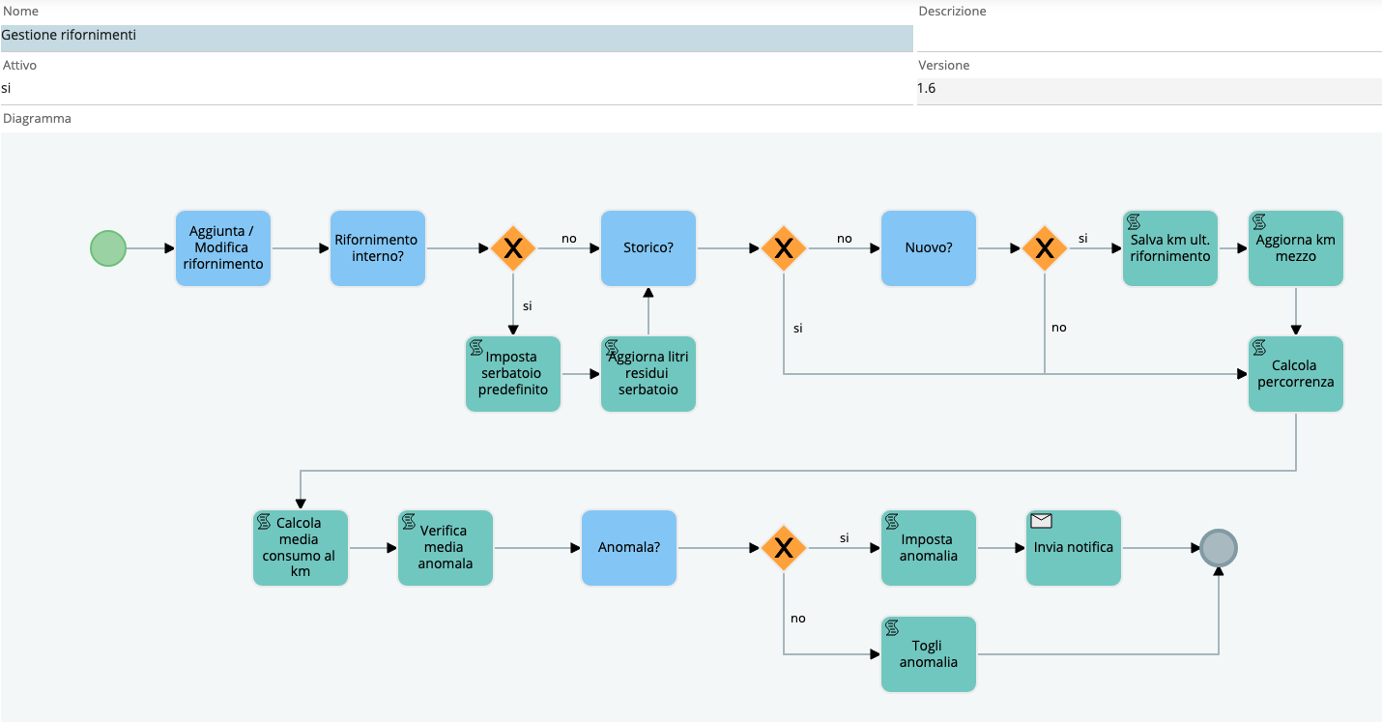Click 'si' label below Storico? gateway
Screen dimensions: 1382x722
pyautogui.click(x=798, y=329)
